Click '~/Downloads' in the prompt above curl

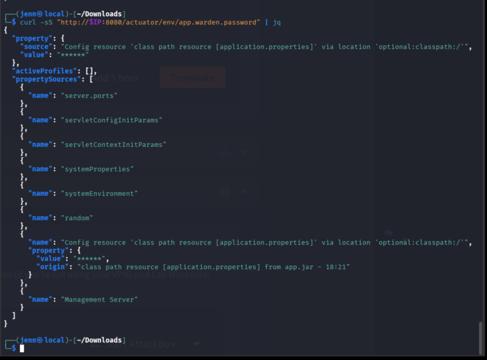[x=99, y=14]
